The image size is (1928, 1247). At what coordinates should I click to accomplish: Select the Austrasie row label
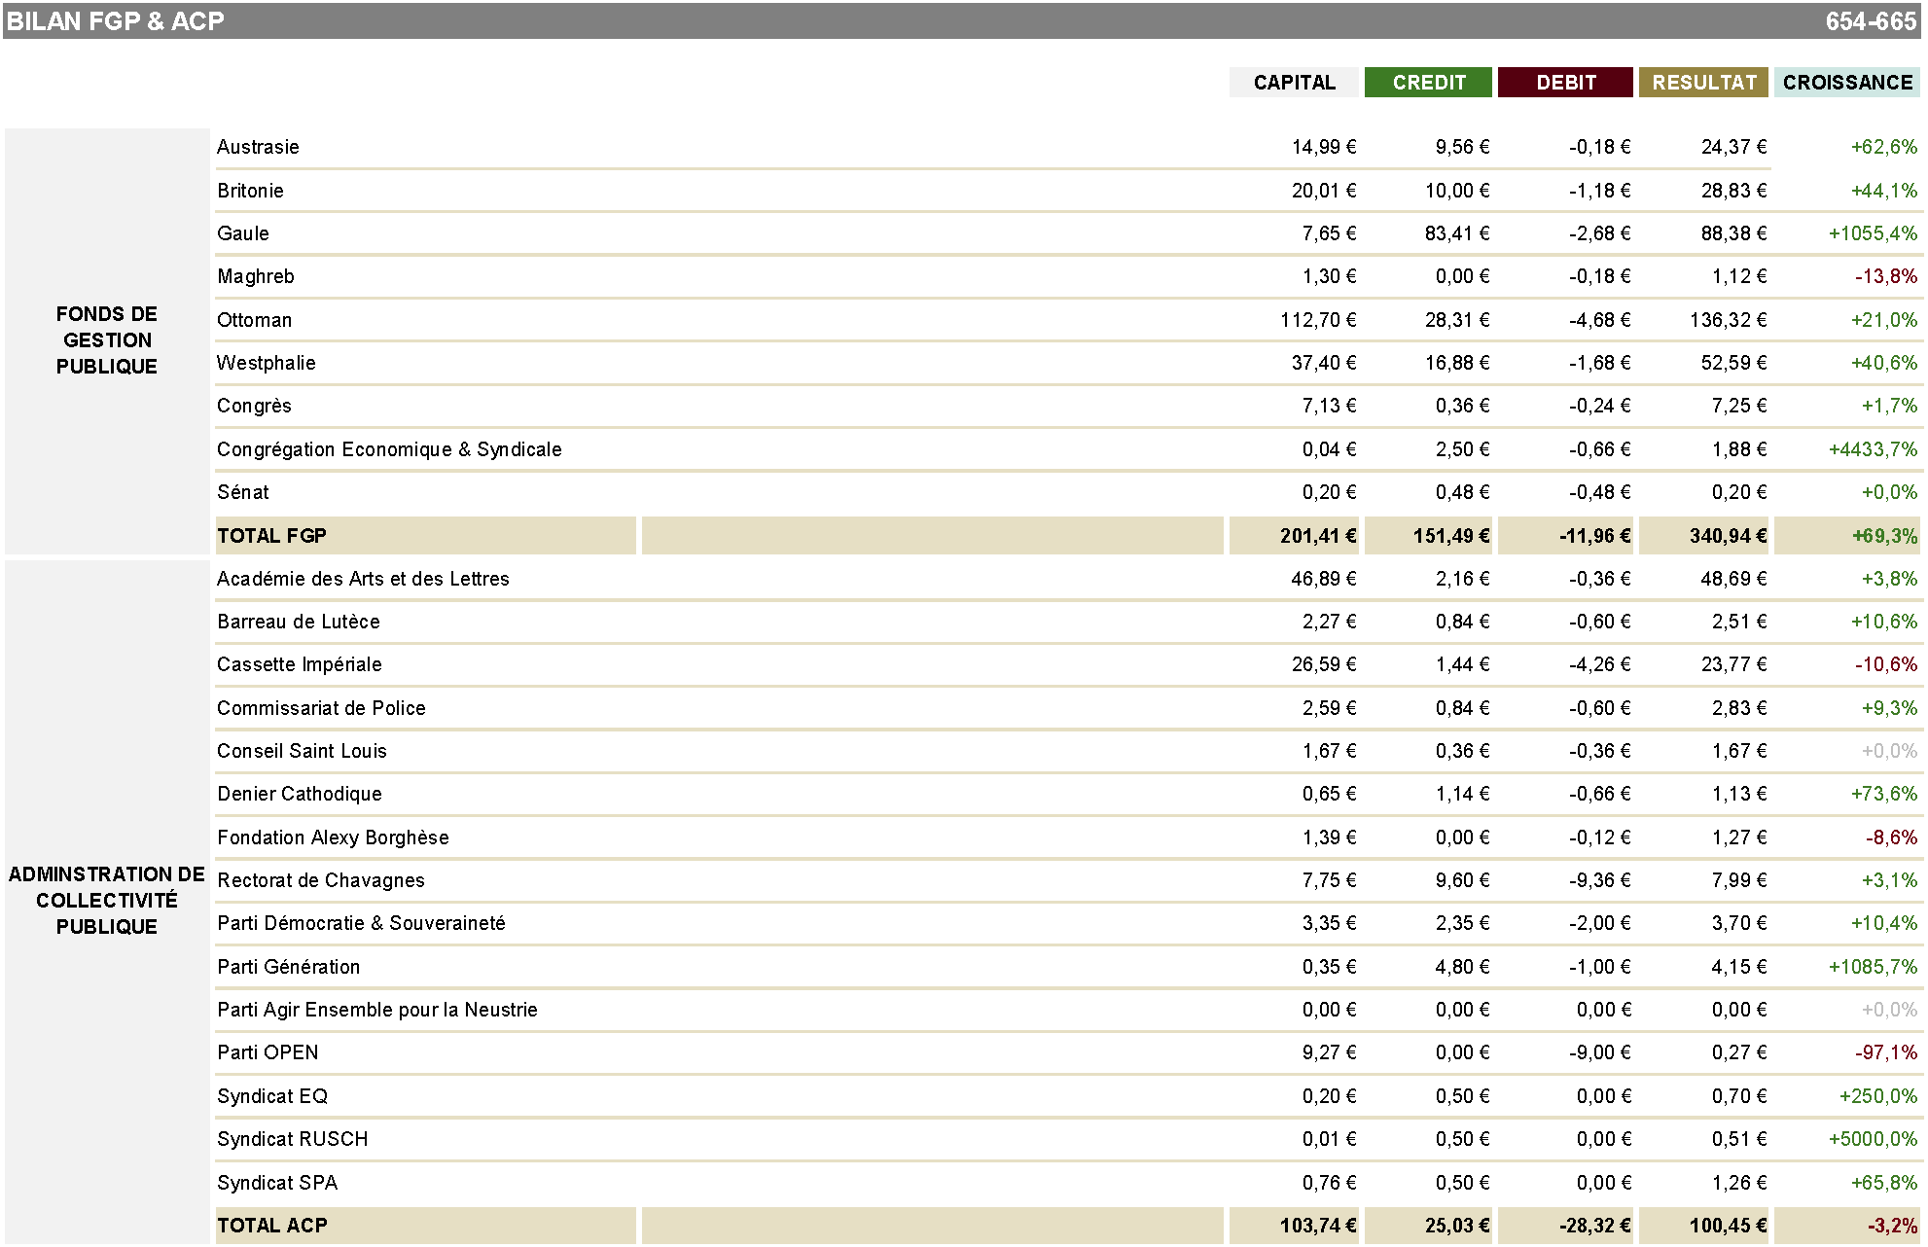(x=258, y=147)
